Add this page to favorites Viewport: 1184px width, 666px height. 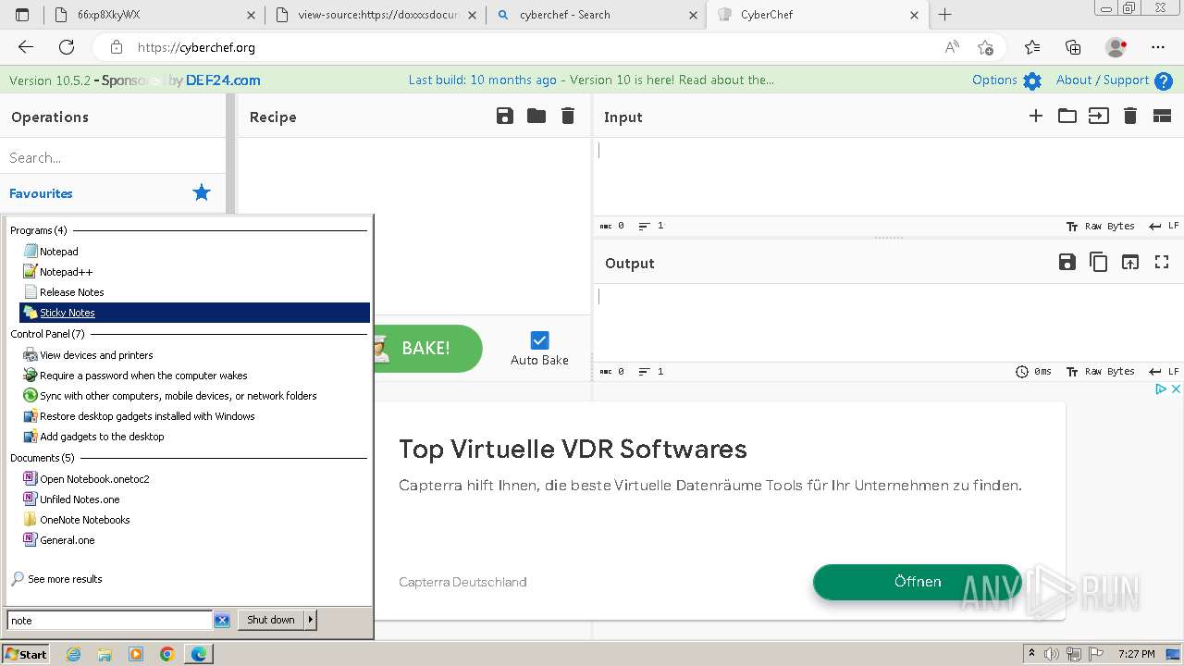pyautogui.click(x=985, y=47)
